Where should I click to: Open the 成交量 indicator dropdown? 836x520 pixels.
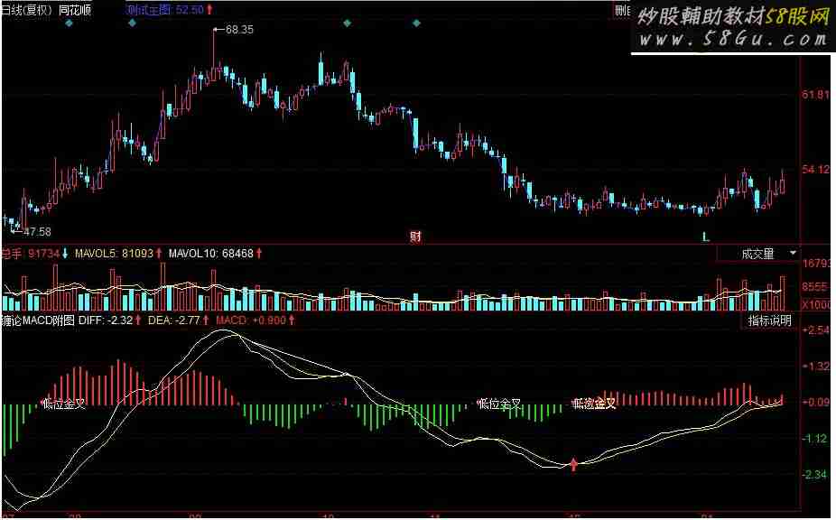(x=758, y=254)
